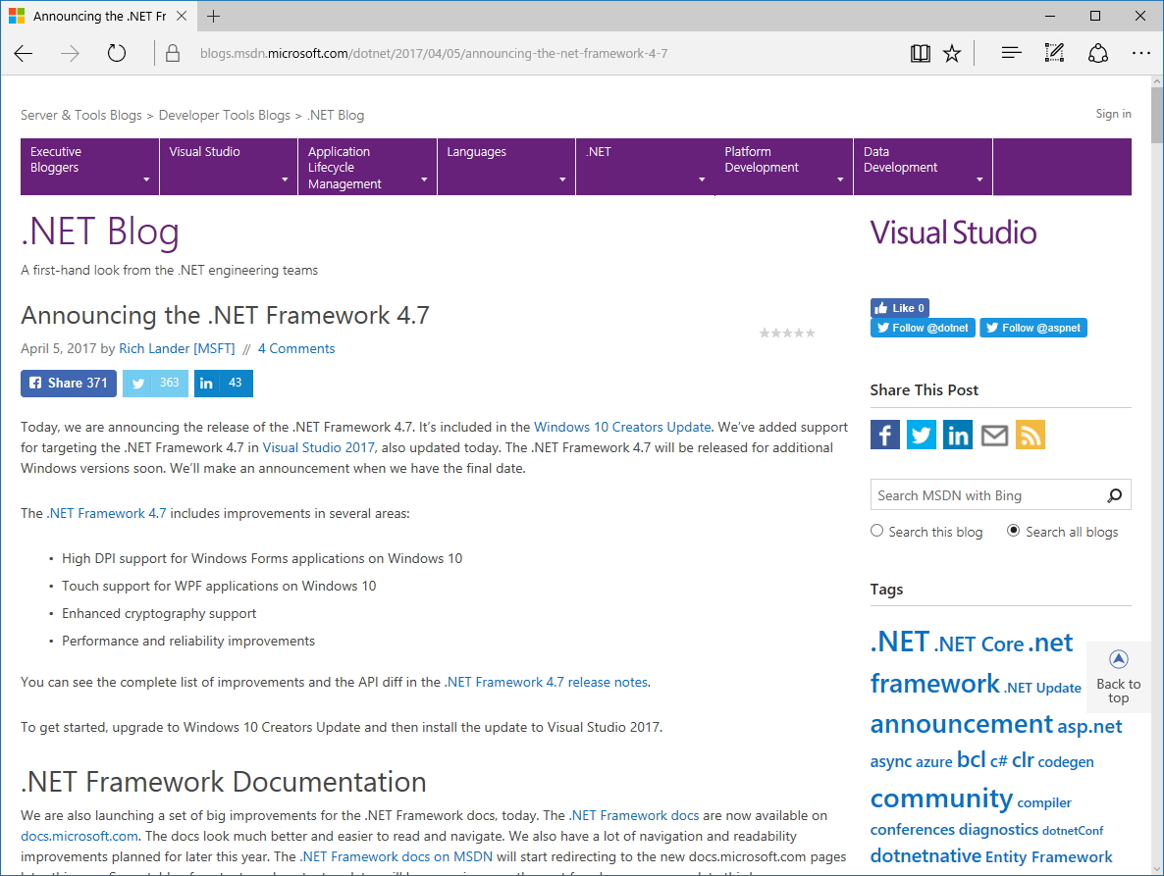Screen dimensions: 1164x876
Task: Open Rich Lander [MSFT] author link
Action: [x=177, y=348]
